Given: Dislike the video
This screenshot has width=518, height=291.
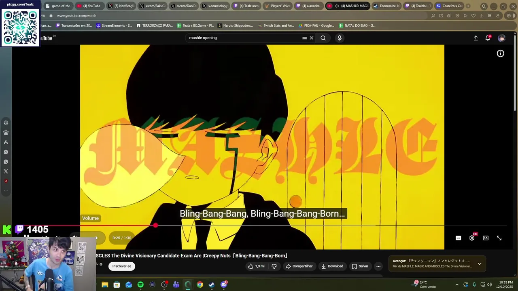Looking at the screenshot, I should click(x=274, y=266).
